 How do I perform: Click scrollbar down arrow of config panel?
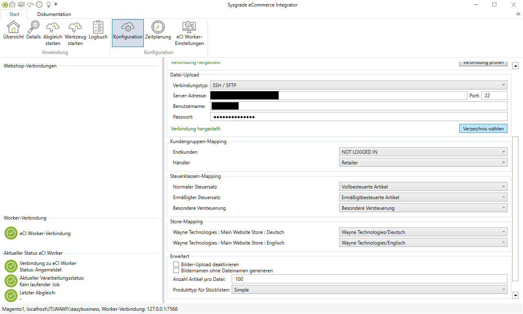515,295
